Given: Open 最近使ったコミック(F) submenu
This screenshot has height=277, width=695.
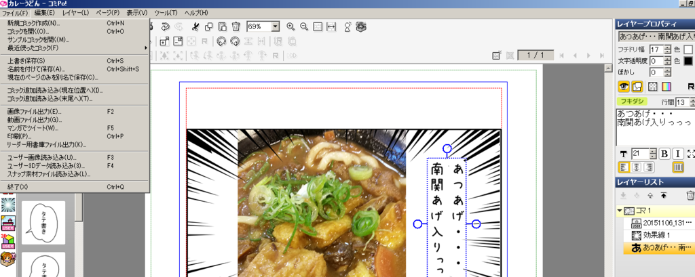Looking at the screenshot, I should click(x=76, y=48).
